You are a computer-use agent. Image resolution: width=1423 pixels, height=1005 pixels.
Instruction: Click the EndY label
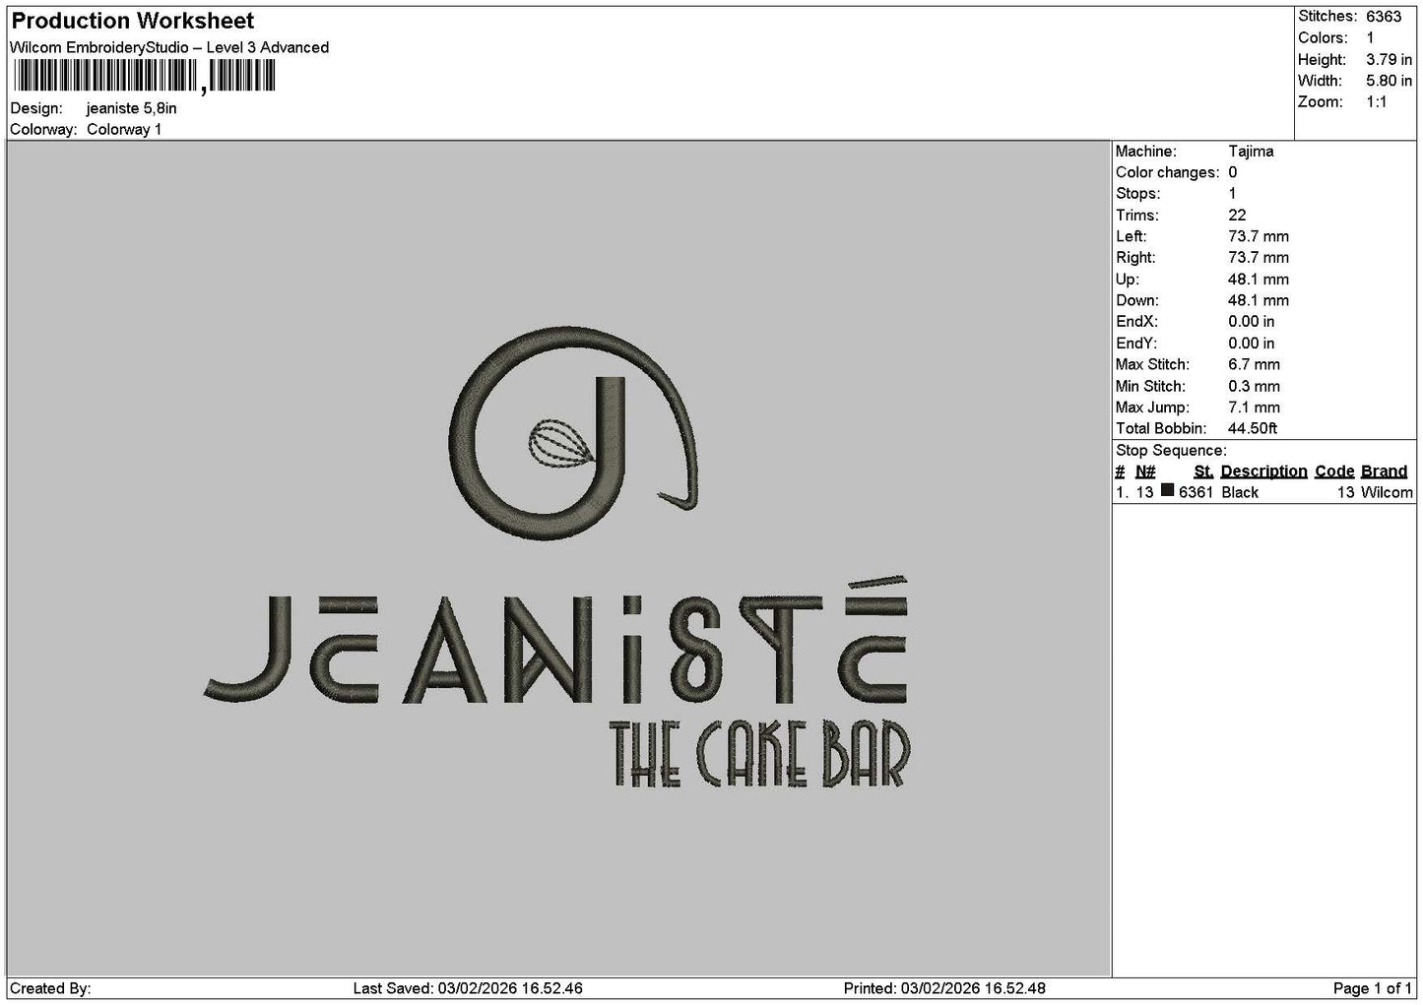tap(1136, 344)
